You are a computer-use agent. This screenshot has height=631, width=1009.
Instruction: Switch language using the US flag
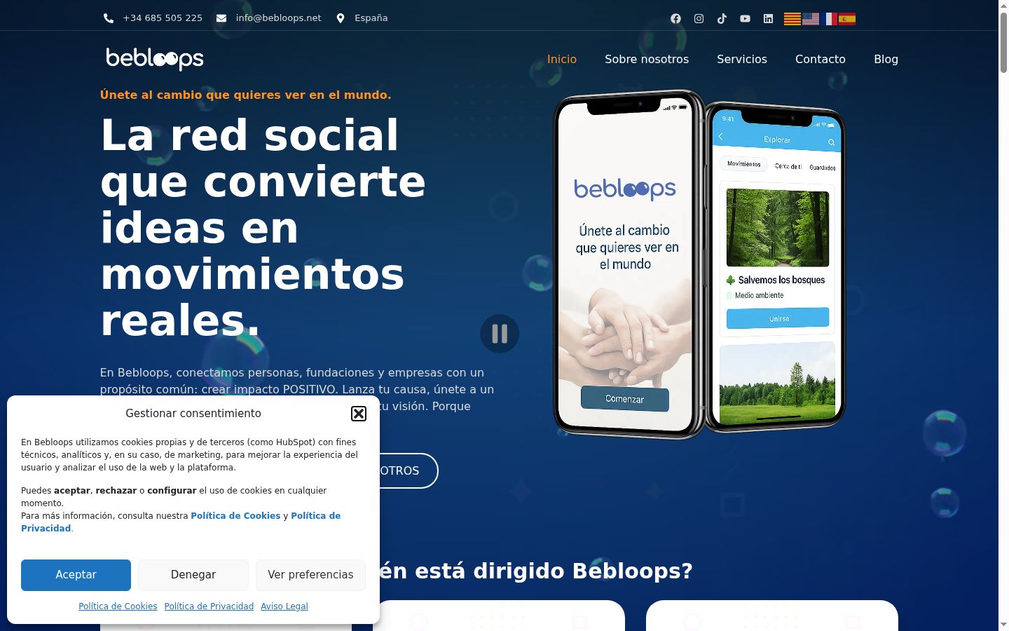(x=811, y=19)
